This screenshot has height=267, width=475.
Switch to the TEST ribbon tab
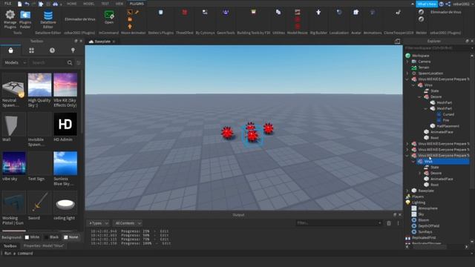click(x=105, y=4)
